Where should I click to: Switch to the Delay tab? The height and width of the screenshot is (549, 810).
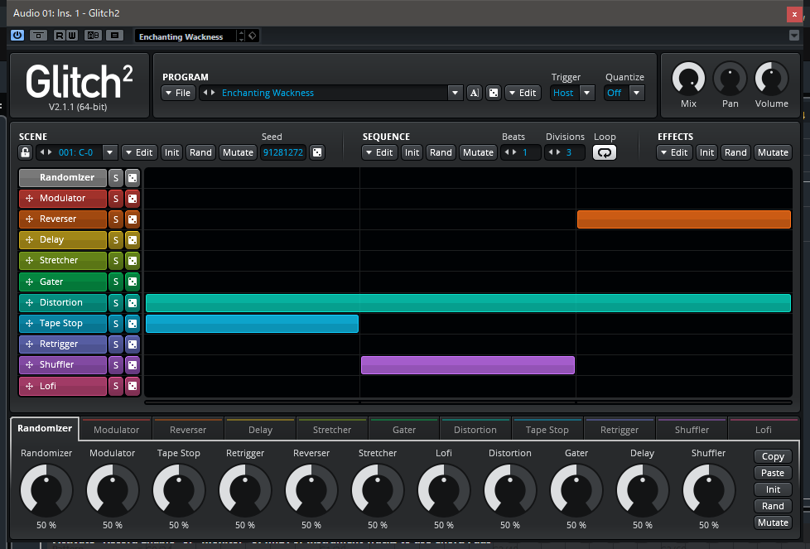(260, 429)
